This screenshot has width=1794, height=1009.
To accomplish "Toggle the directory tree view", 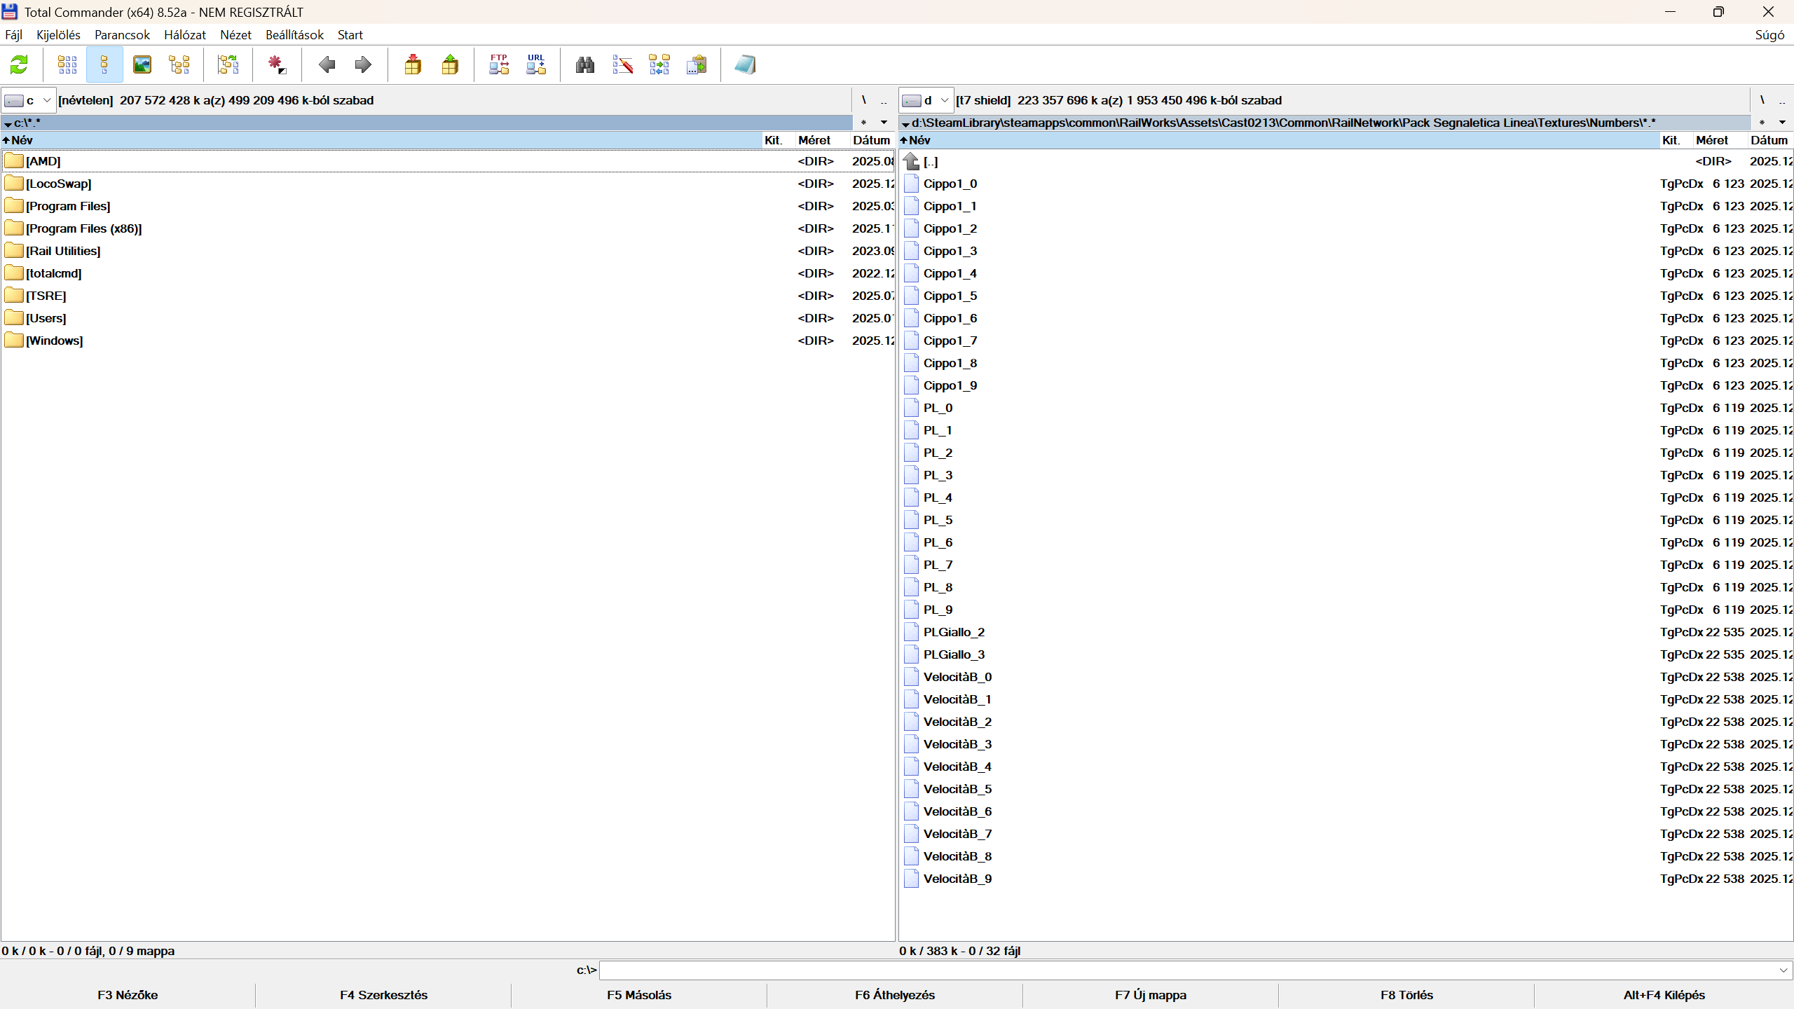I will [179, 65].
